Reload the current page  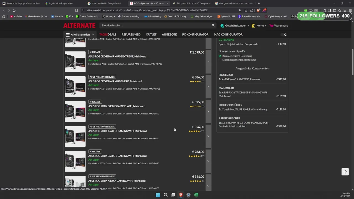click(14, 10)
